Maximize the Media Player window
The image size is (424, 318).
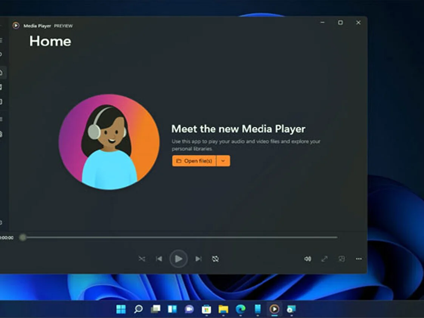(340, 22)
